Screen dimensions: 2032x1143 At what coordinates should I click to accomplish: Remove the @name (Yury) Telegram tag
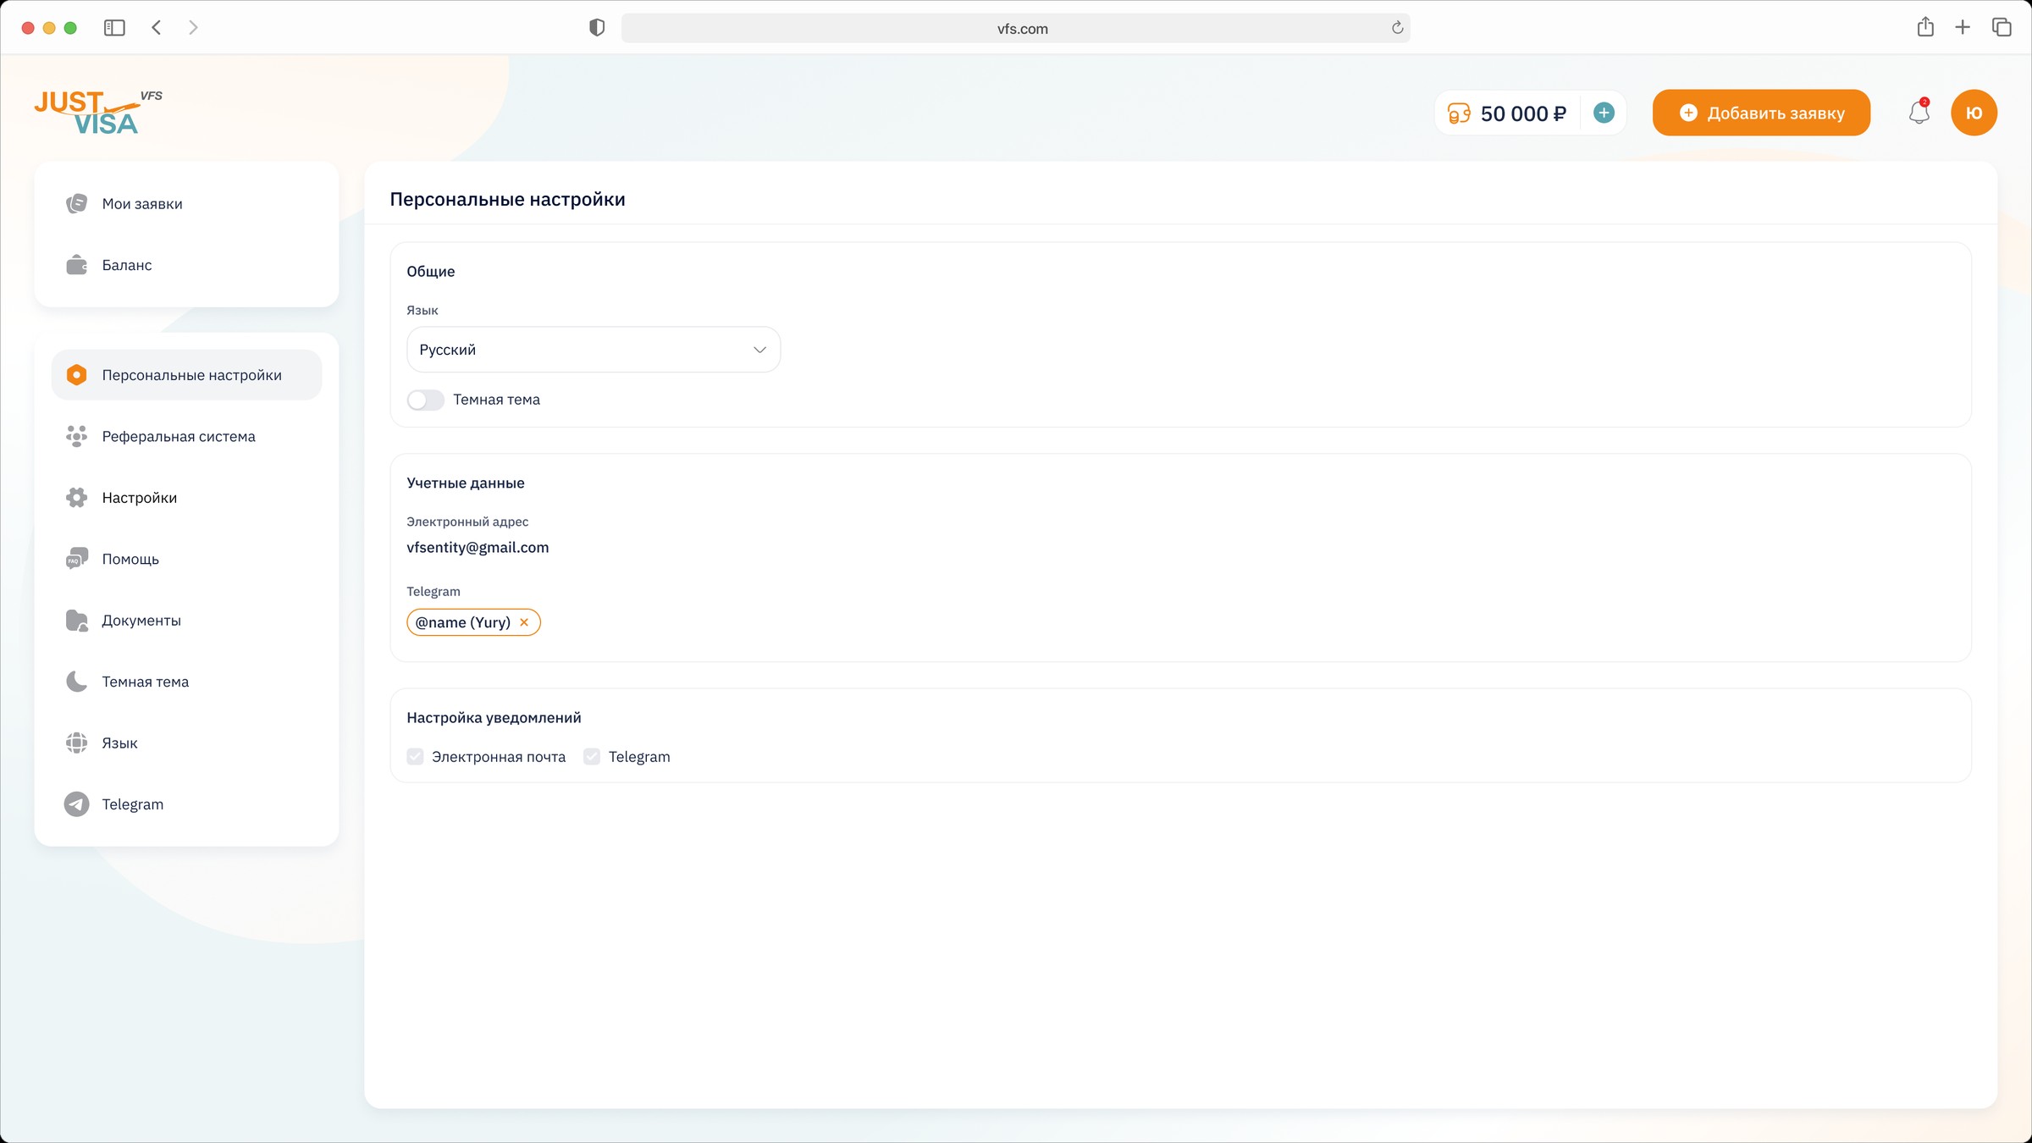[x=524, y=622]
